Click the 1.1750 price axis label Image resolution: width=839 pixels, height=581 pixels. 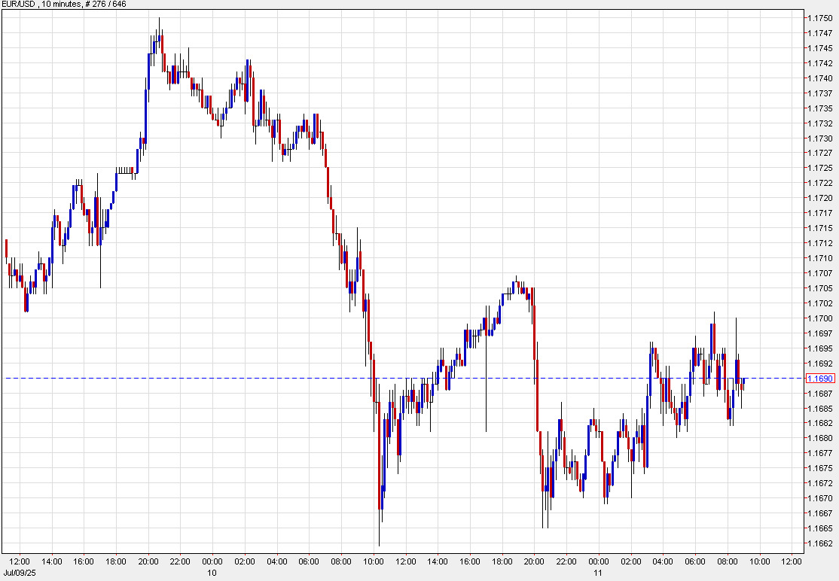(819, 18)
